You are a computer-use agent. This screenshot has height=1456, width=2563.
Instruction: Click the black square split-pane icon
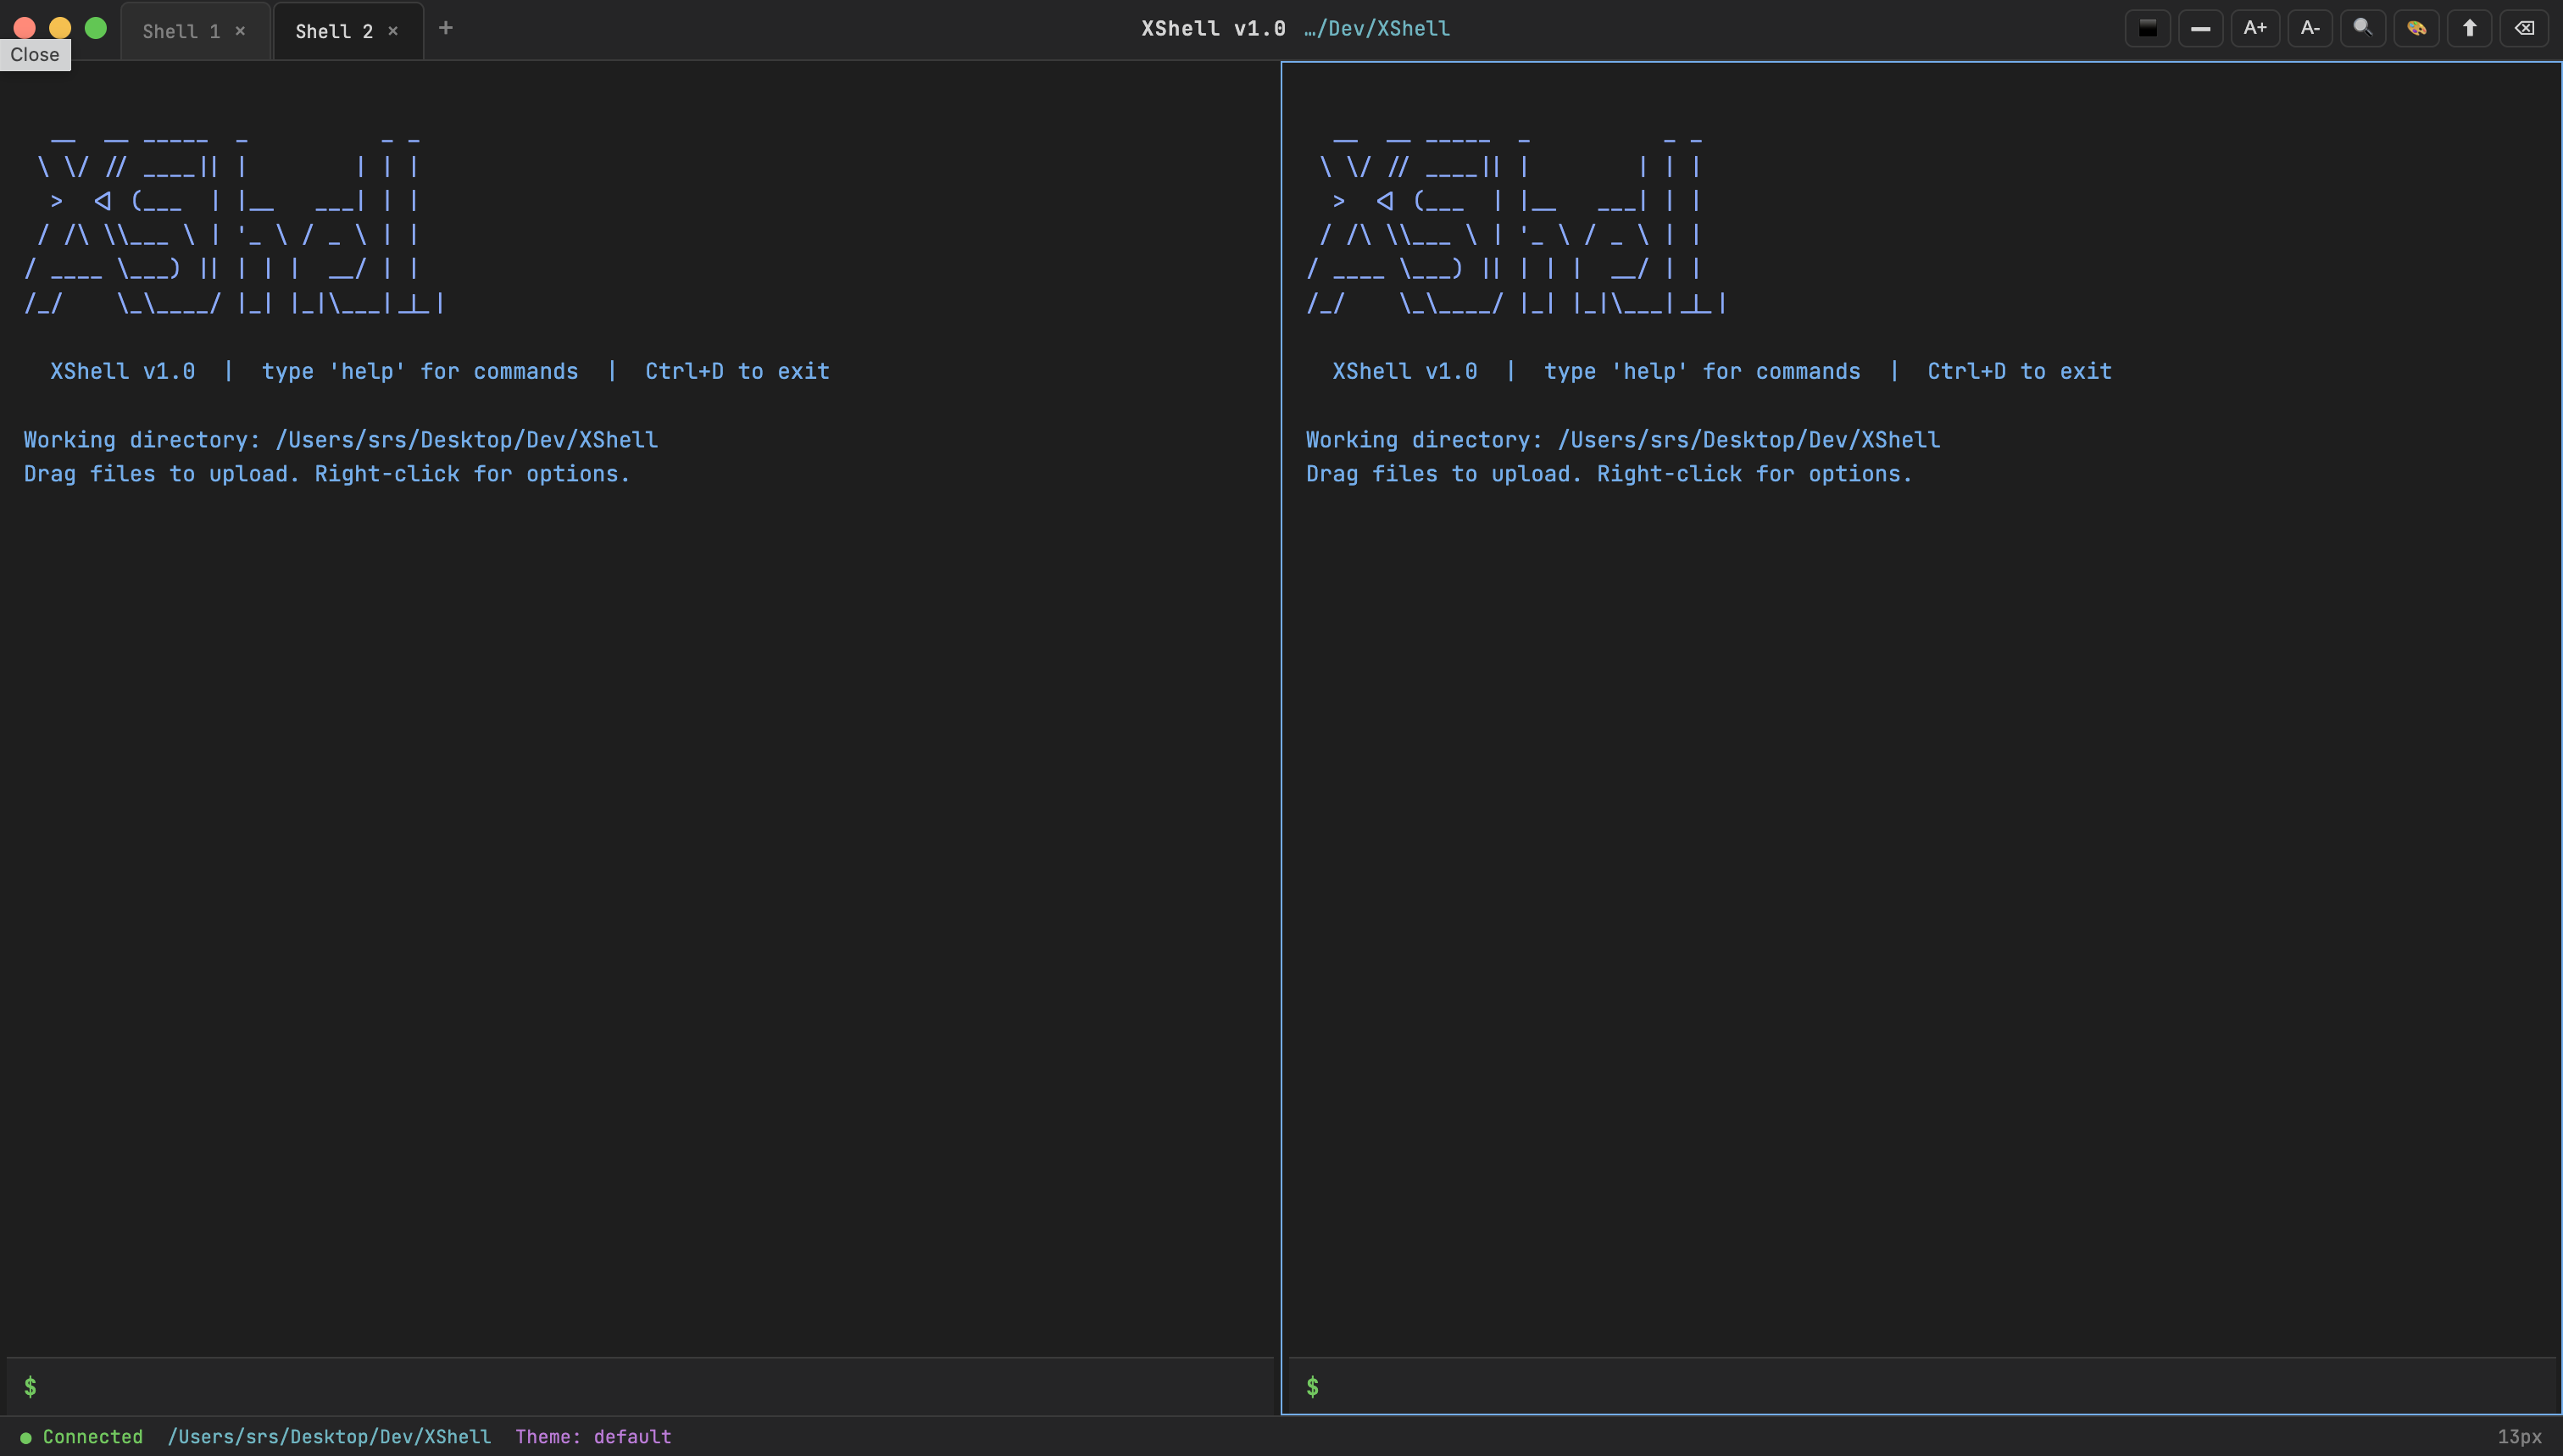2147,28
